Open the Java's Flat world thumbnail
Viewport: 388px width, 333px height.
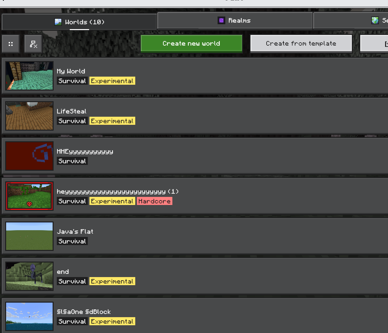pyautogui.click(x=29, y=236)
